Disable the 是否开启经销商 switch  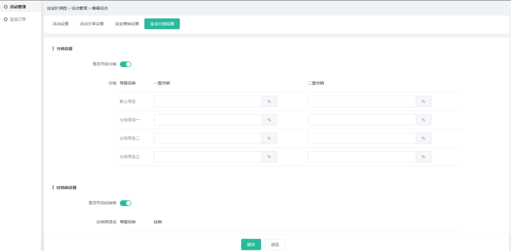(126, 203)
